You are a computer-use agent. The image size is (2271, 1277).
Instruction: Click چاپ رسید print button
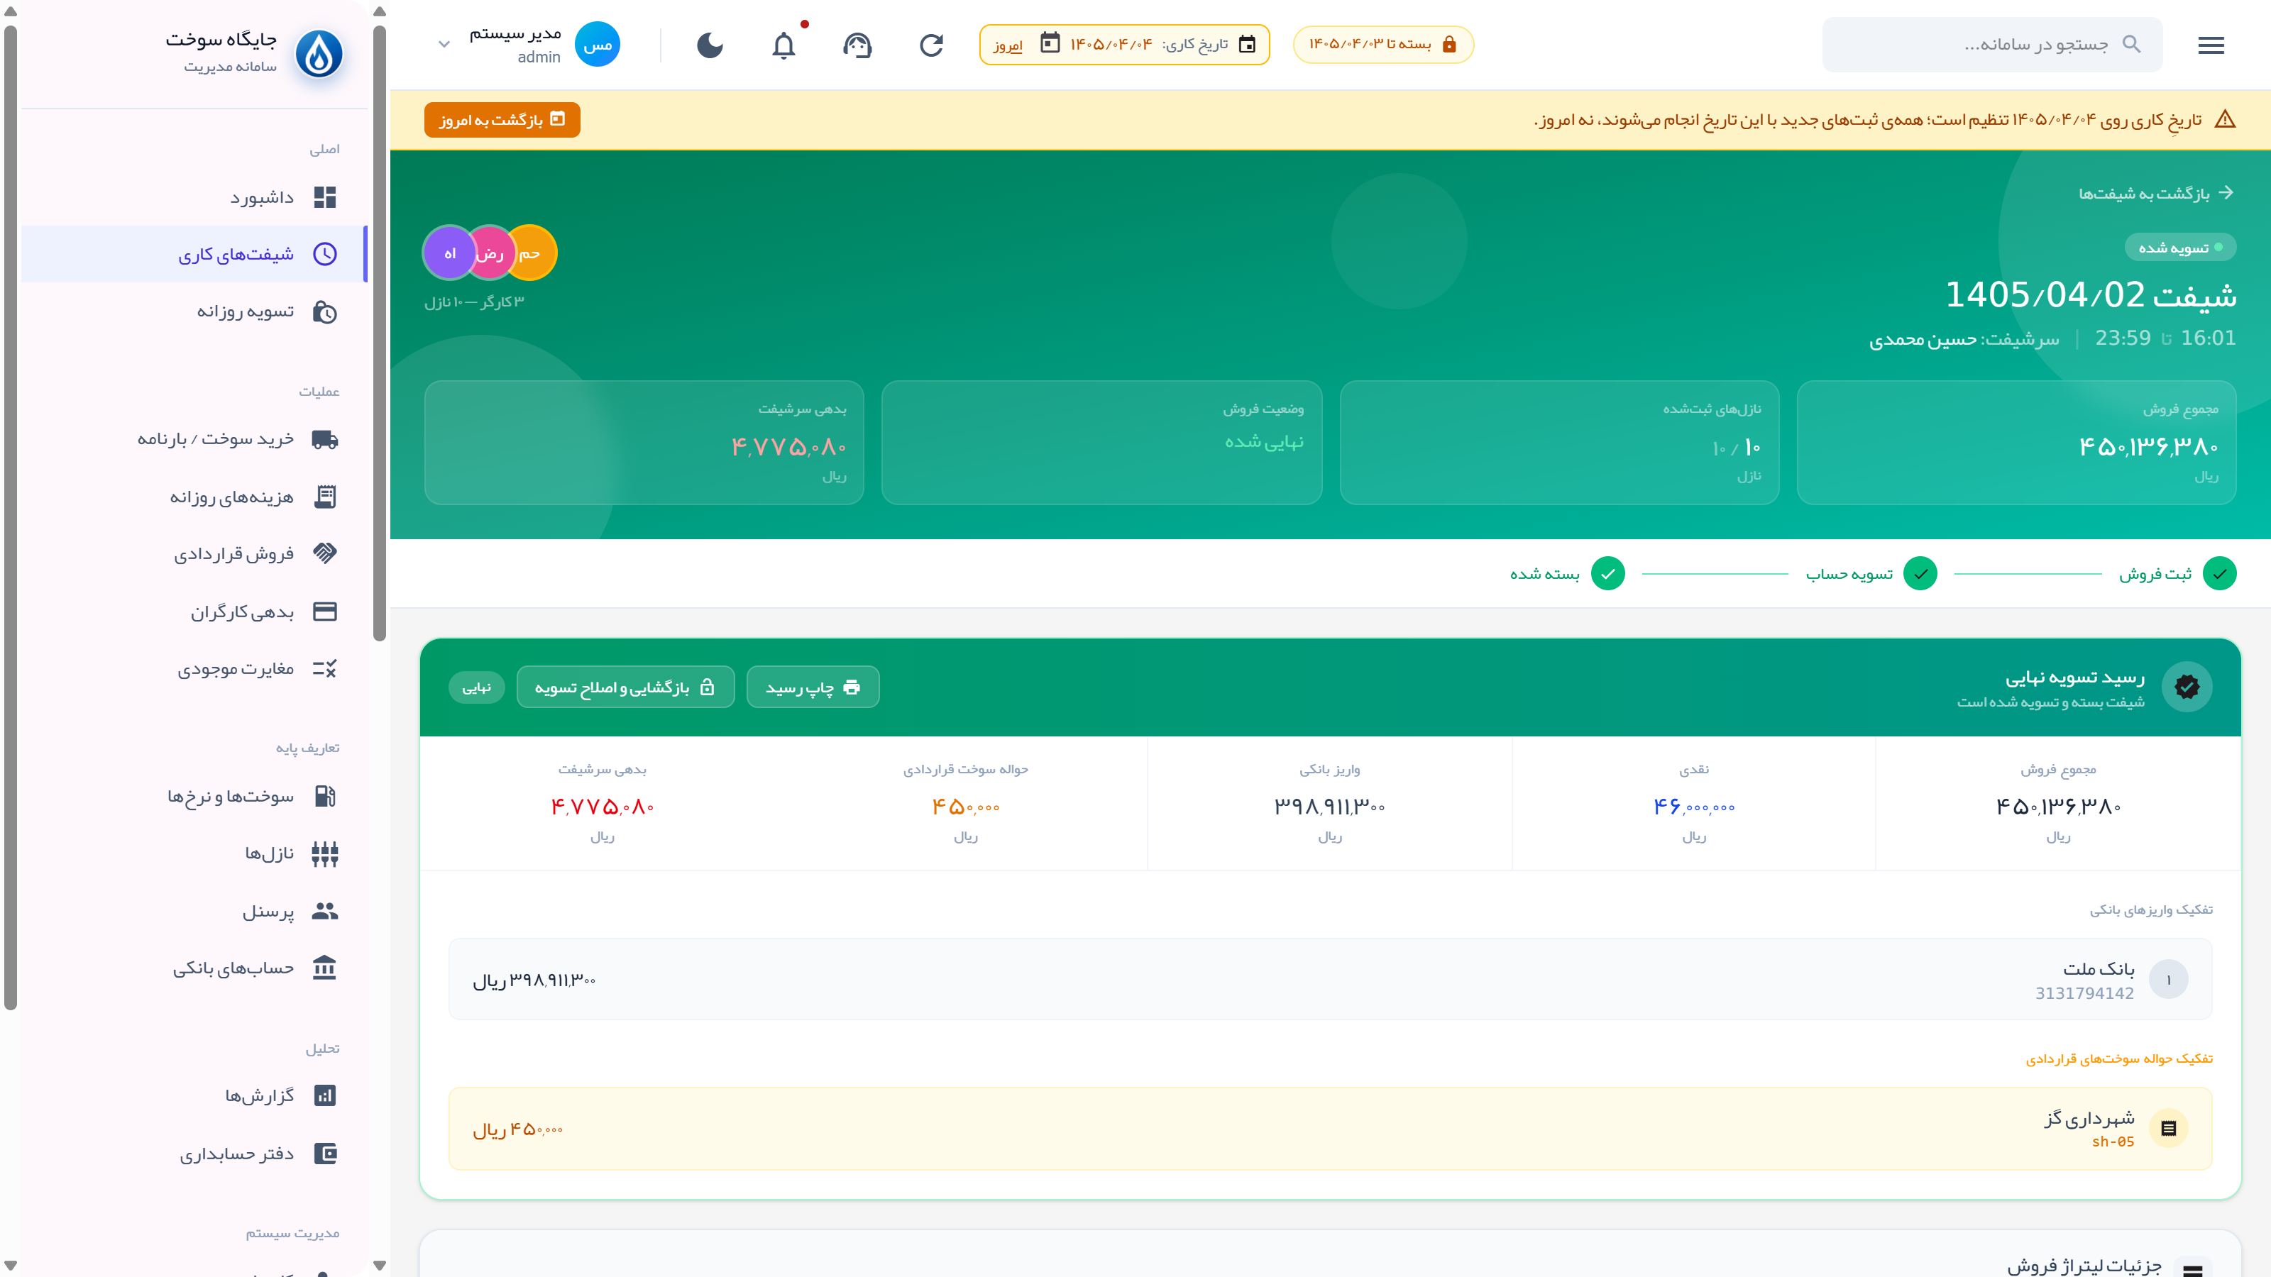pos(813,687)
